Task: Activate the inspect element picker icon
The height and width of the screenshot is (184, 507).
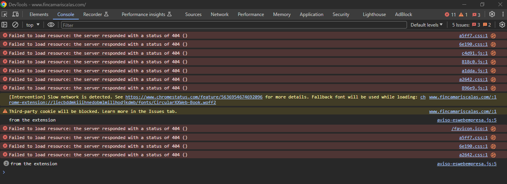Action: coord(4,14)
